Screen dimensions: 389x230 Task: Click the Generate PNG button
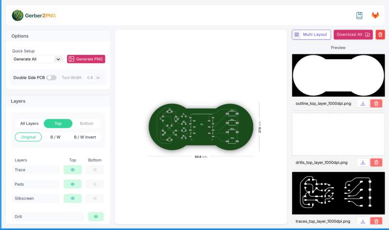coord(86,59)
